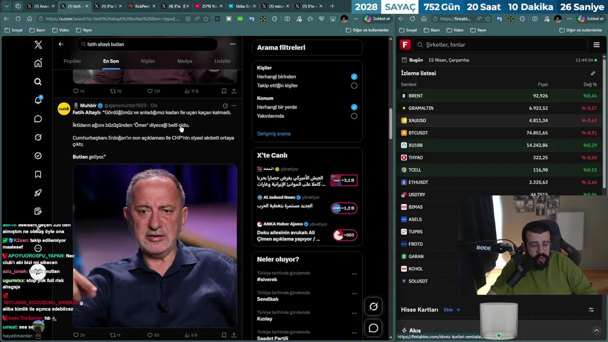Open options for Sendikalı trend
The image size is (608, 342).
point(354,294)
